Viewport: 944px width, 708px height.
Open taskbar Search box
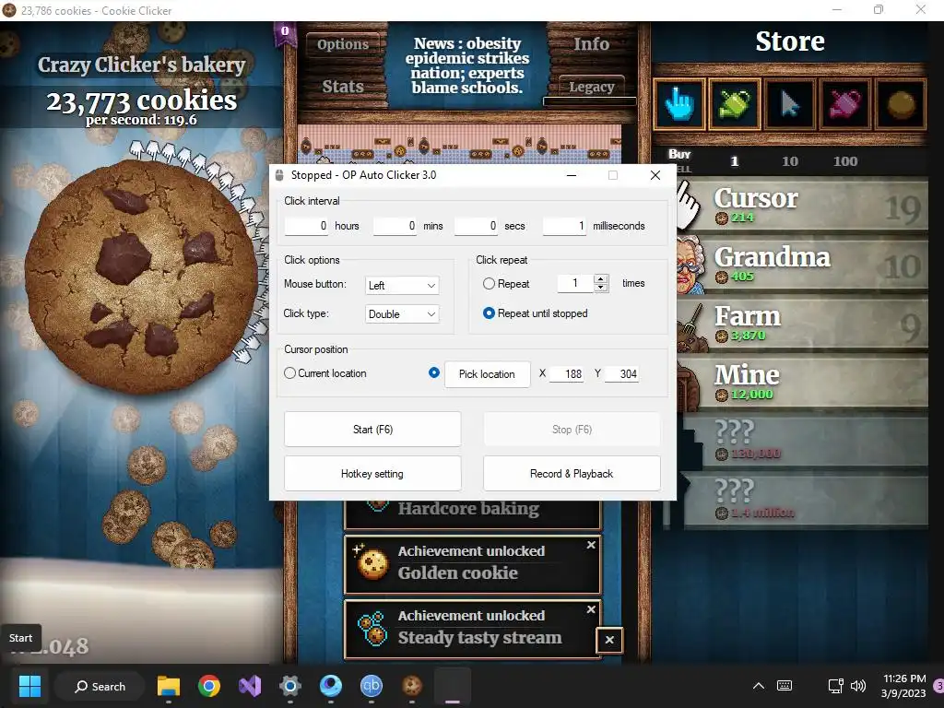click(x=100, y=686)
